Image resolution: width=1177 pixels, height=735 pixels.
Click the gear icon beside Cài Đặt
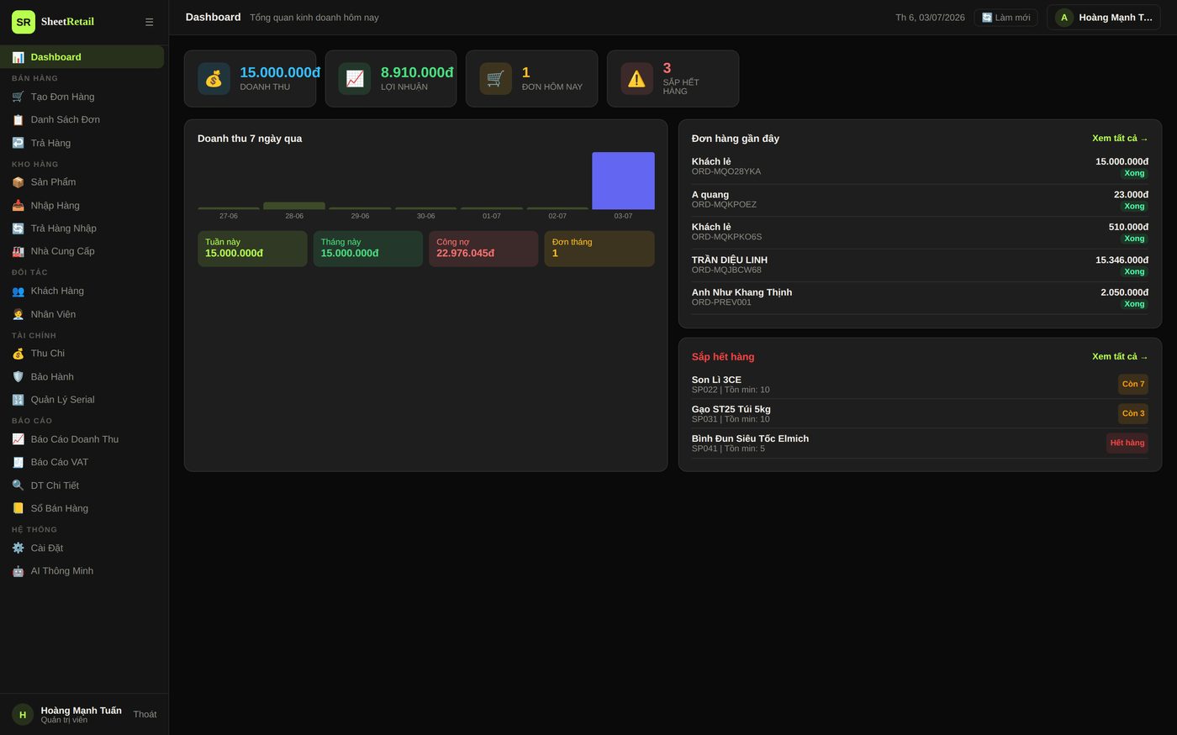(18, 548)
